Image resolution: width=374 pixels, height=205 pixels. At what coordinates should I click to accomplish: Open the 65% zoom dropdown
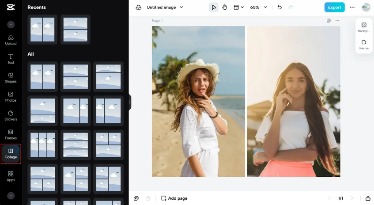(x=258, y=8)
